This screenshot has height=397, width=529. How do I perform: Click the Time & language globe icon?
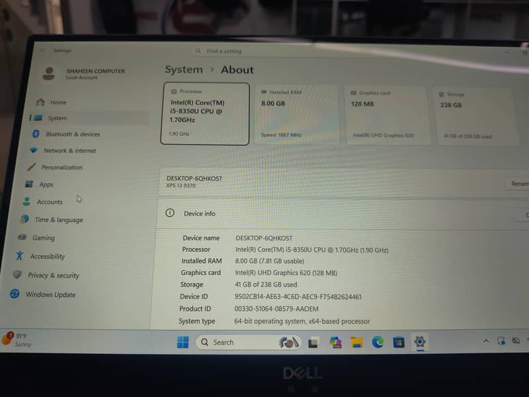(x=24, y=219)
